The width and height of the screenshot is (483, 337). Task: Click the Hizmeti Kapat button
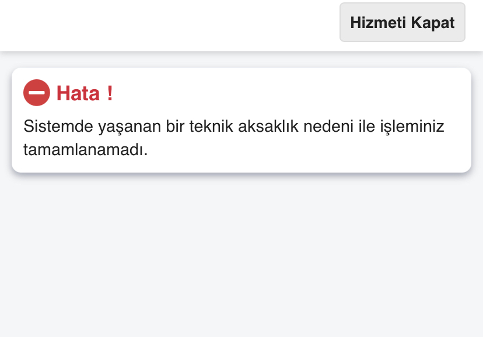[402, 22]
